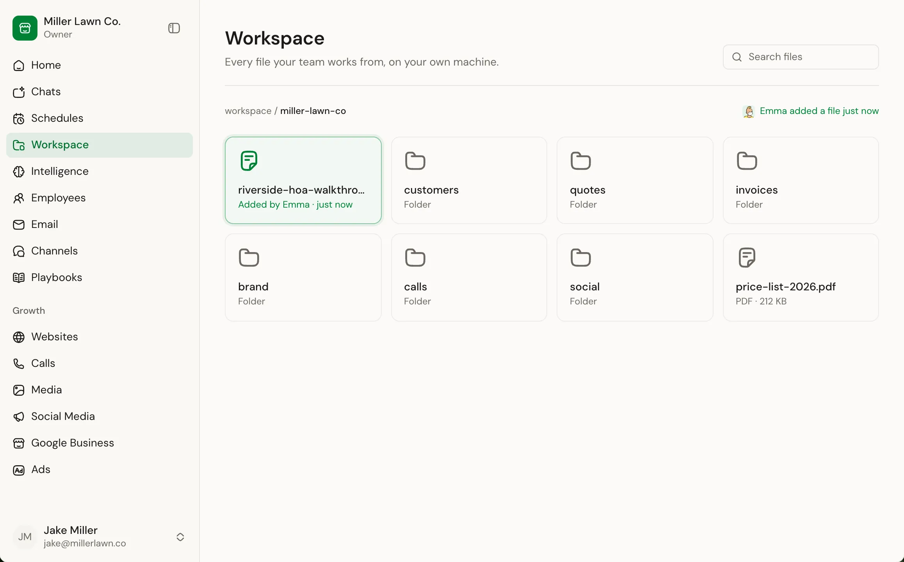Click the Schedules calendar-clock icon
Image resolution: width=904 pixels, height=562 pixels.
click(x=19, y=118)
